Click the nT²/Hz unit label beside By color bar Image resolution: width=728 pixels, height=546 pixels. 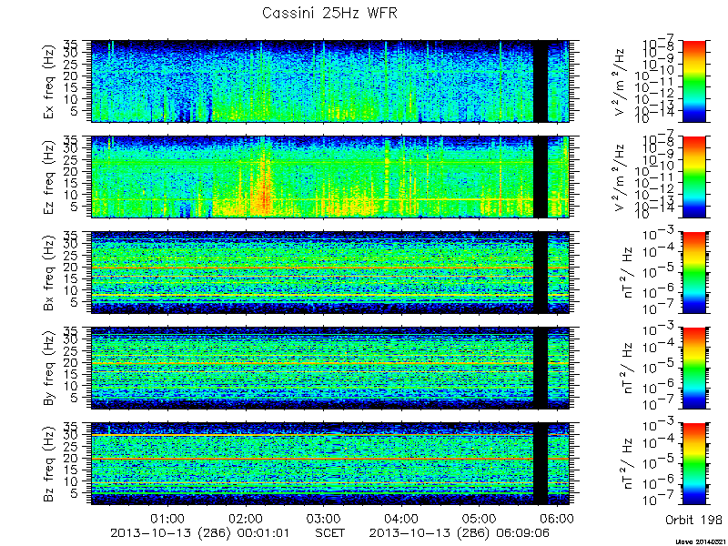pyautogui.click(x=627, y=369)
